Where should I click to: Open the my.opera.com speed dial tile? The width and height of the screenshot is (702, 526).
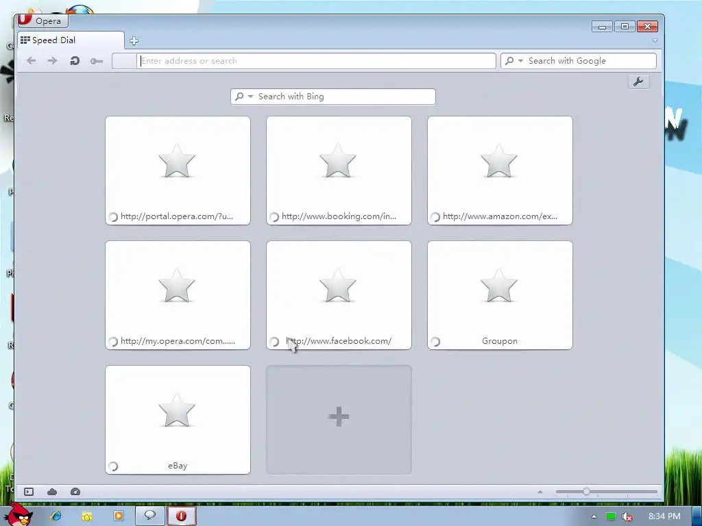178,295
